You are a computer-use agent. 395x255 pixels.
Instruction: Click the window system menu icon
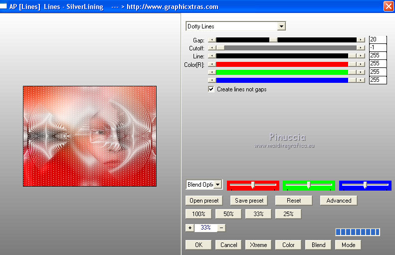click(x=3, y=6)
